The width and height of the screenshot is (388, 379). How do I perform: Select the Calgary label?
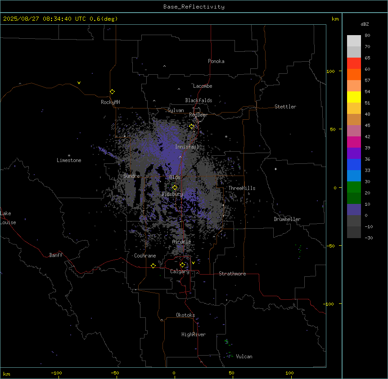180,271
